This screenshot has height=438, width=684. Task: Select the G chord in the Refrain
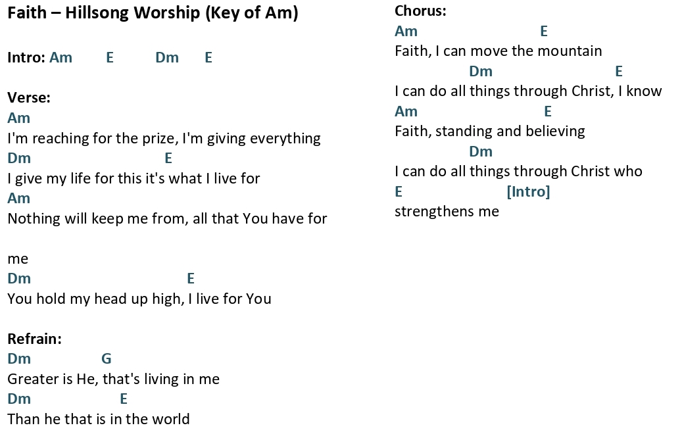pyautogui.click(x=107, y=358)
